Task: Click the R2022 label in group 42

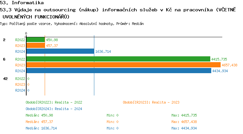Action: click(x=20, y=79)
